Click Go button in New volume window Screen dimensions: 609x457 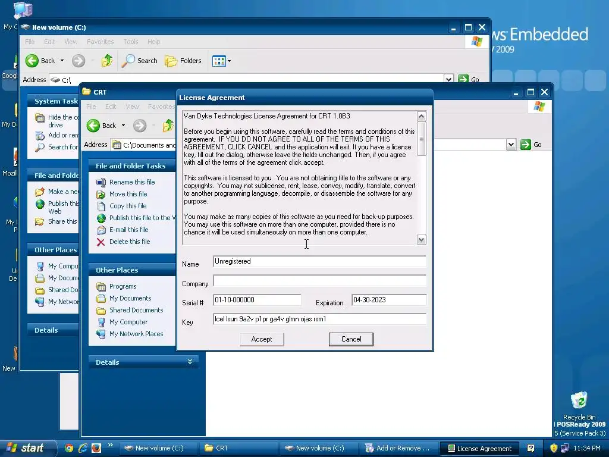pyautogui.click(x=469, y=79)
